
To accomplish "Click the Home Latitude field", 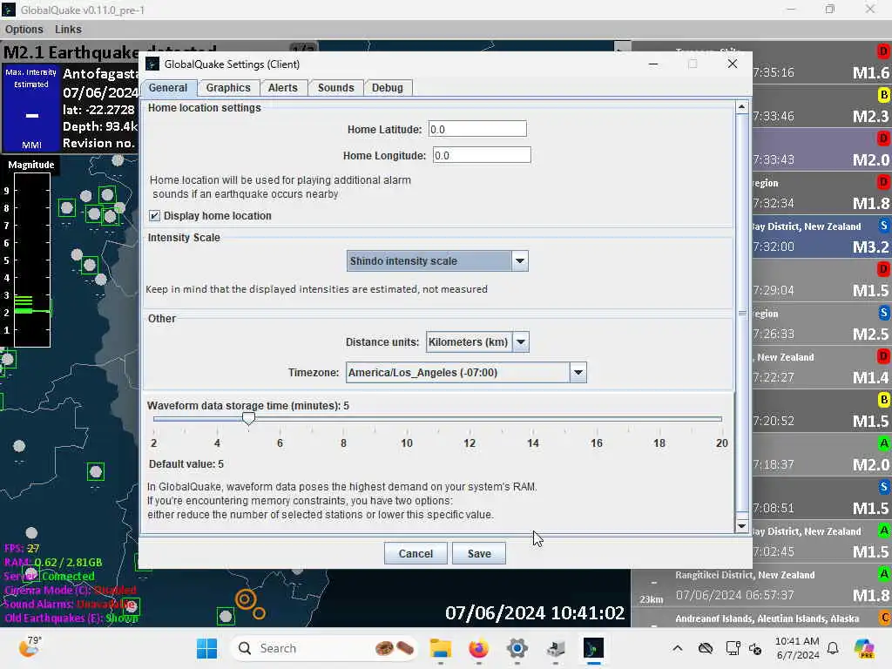I will click(x=477, y=129).
